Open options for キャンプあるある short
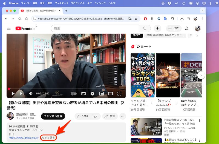 tap(177, 102)
